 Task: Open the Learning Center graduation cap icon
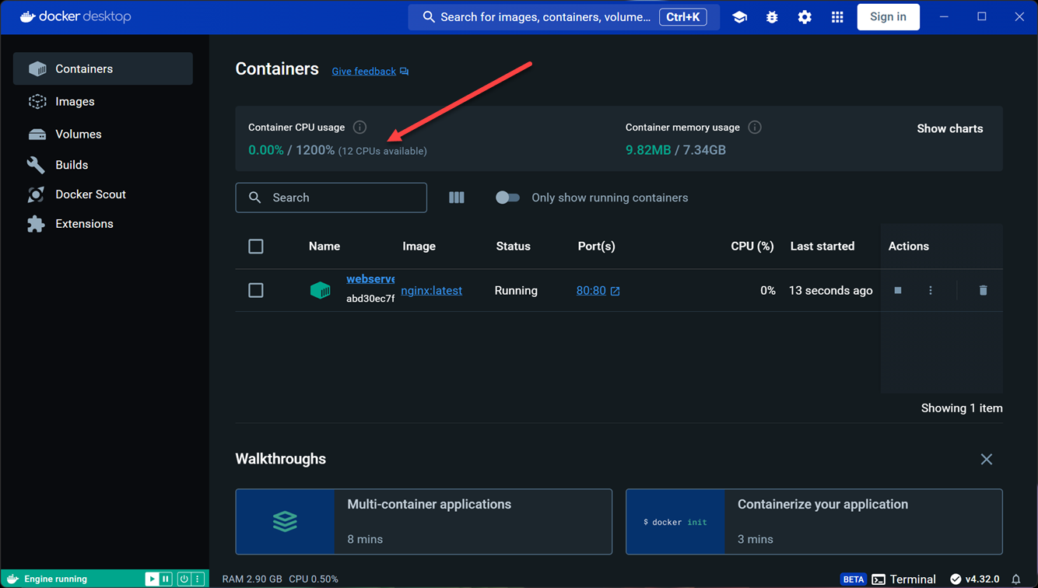pos(739,17)
